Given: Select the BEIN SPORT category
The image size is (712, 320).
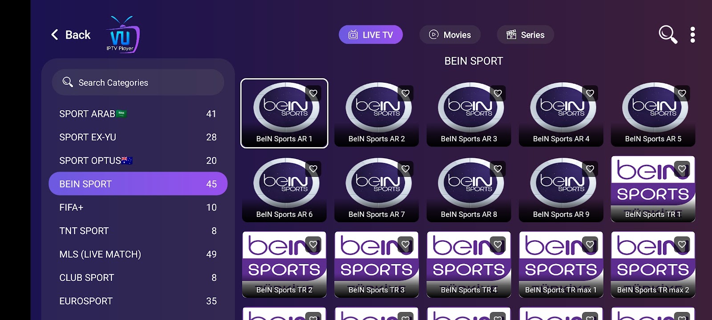Looking at the screenshot, I should 138,184.
